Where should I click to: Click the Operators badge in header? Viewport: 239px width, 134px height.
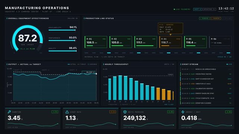[x=210, y=9]
